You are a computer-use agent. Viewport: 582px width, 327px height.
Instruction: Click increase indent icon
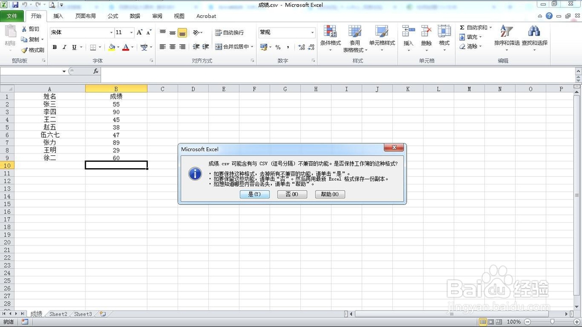tap(205, 47)
